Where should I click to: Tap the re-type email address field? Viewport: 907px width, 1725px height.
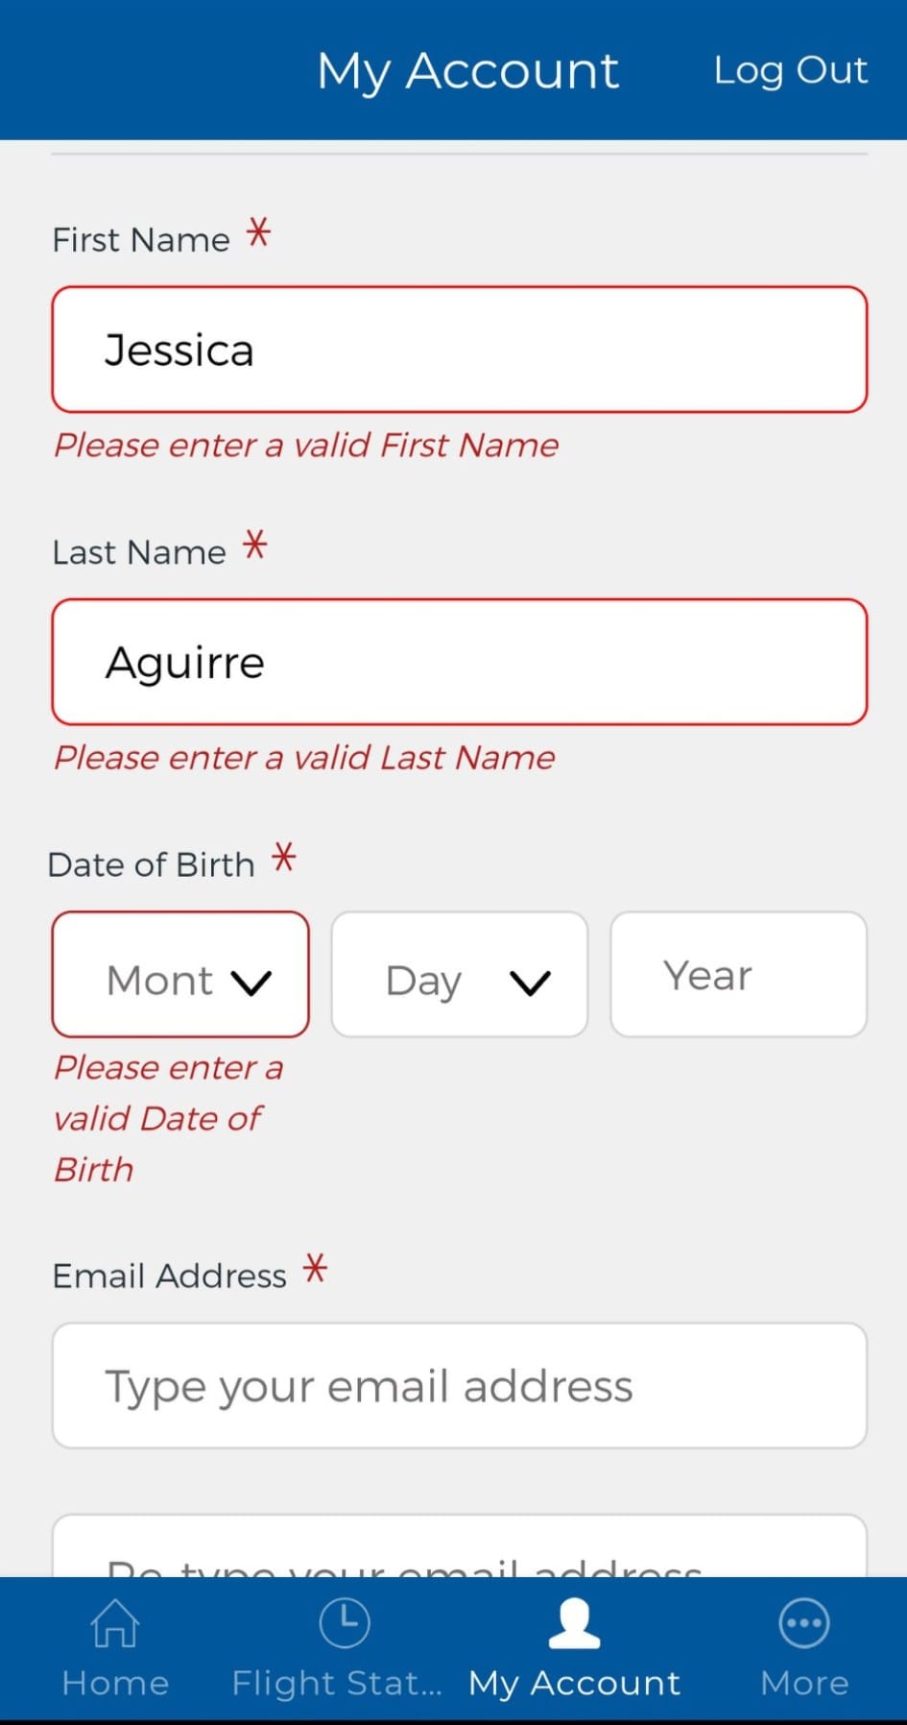tap(460, 1546)
